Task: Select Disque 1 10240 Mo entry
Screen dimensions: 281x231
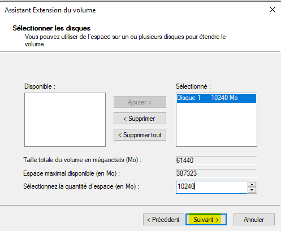Action: (x=217, y=98)
